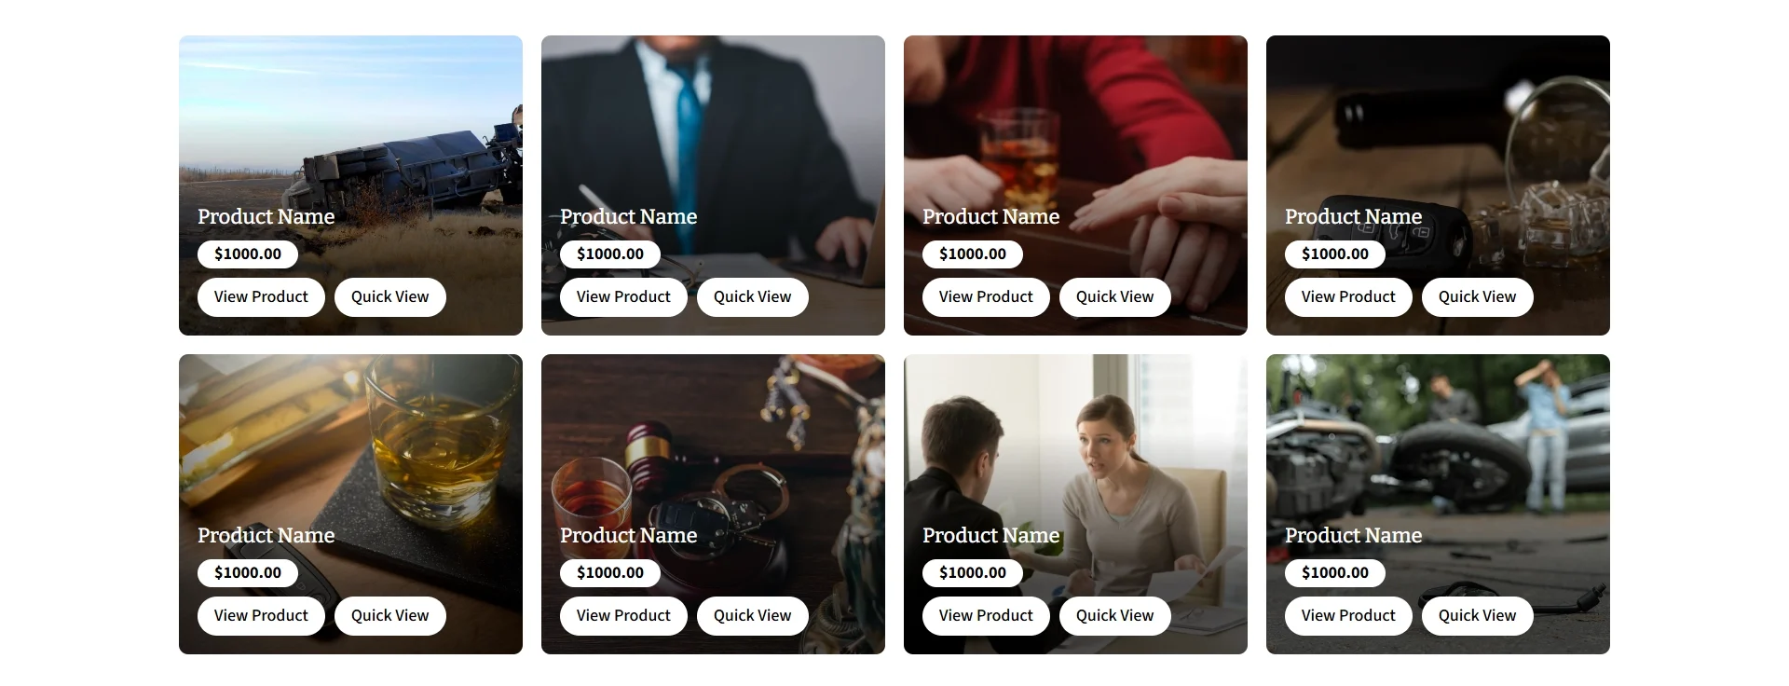Click the Product Name title on the truck card
The image size is (1789, 686).
point(266,216)
